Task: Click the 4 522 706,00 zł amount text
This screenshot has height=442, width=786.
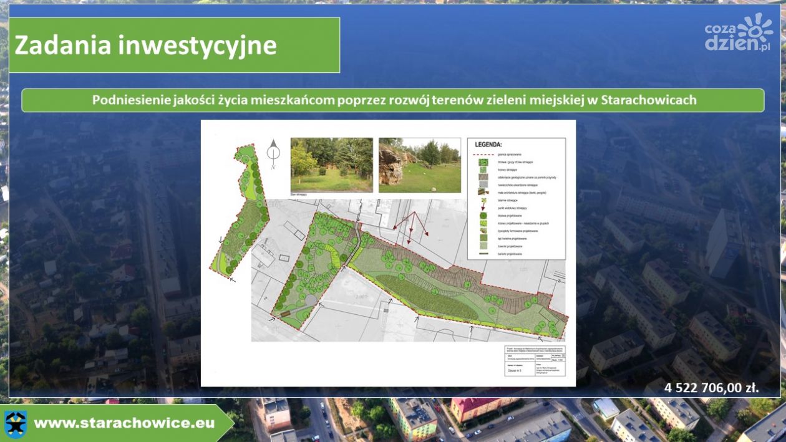Action: [711, 388]
